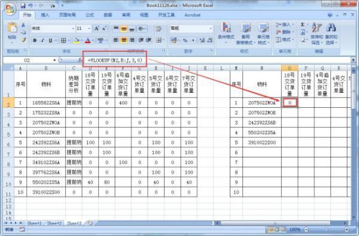Open Excel help (question mark icon)

pyautogui.click(x=330, y=15)
